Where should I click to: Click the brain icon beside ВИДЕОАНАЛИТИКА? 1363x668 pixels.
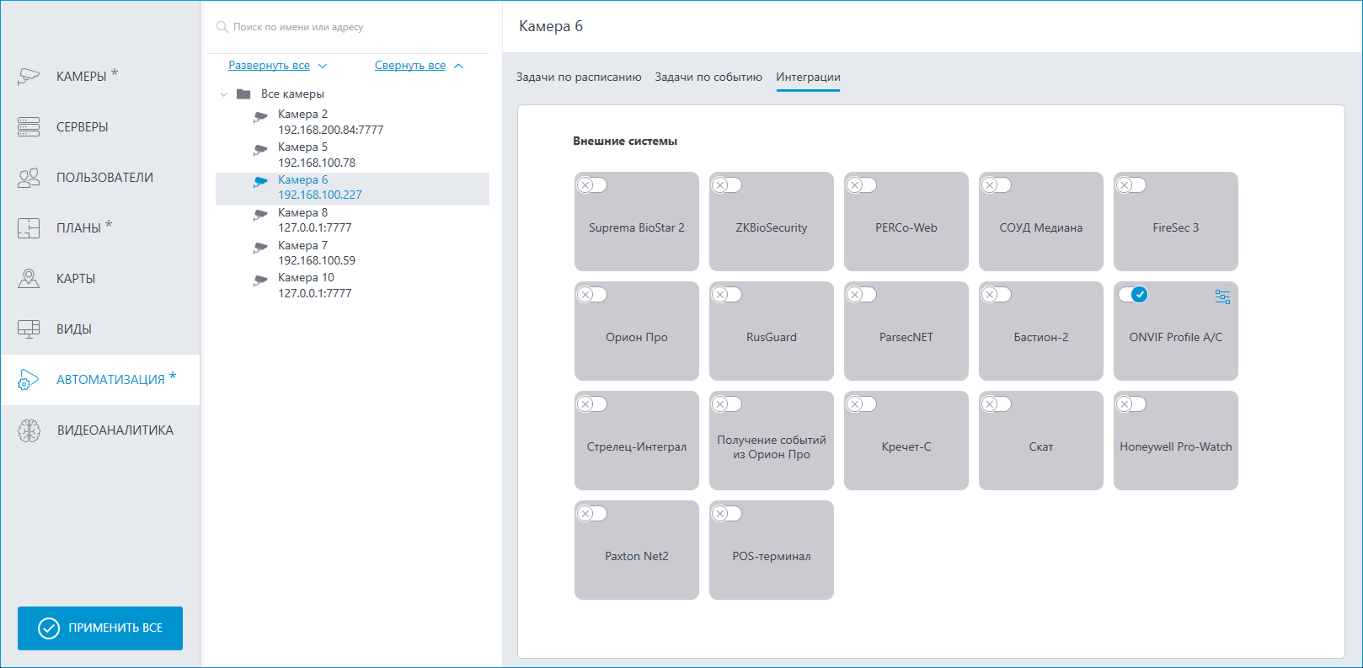click(29, 430)
